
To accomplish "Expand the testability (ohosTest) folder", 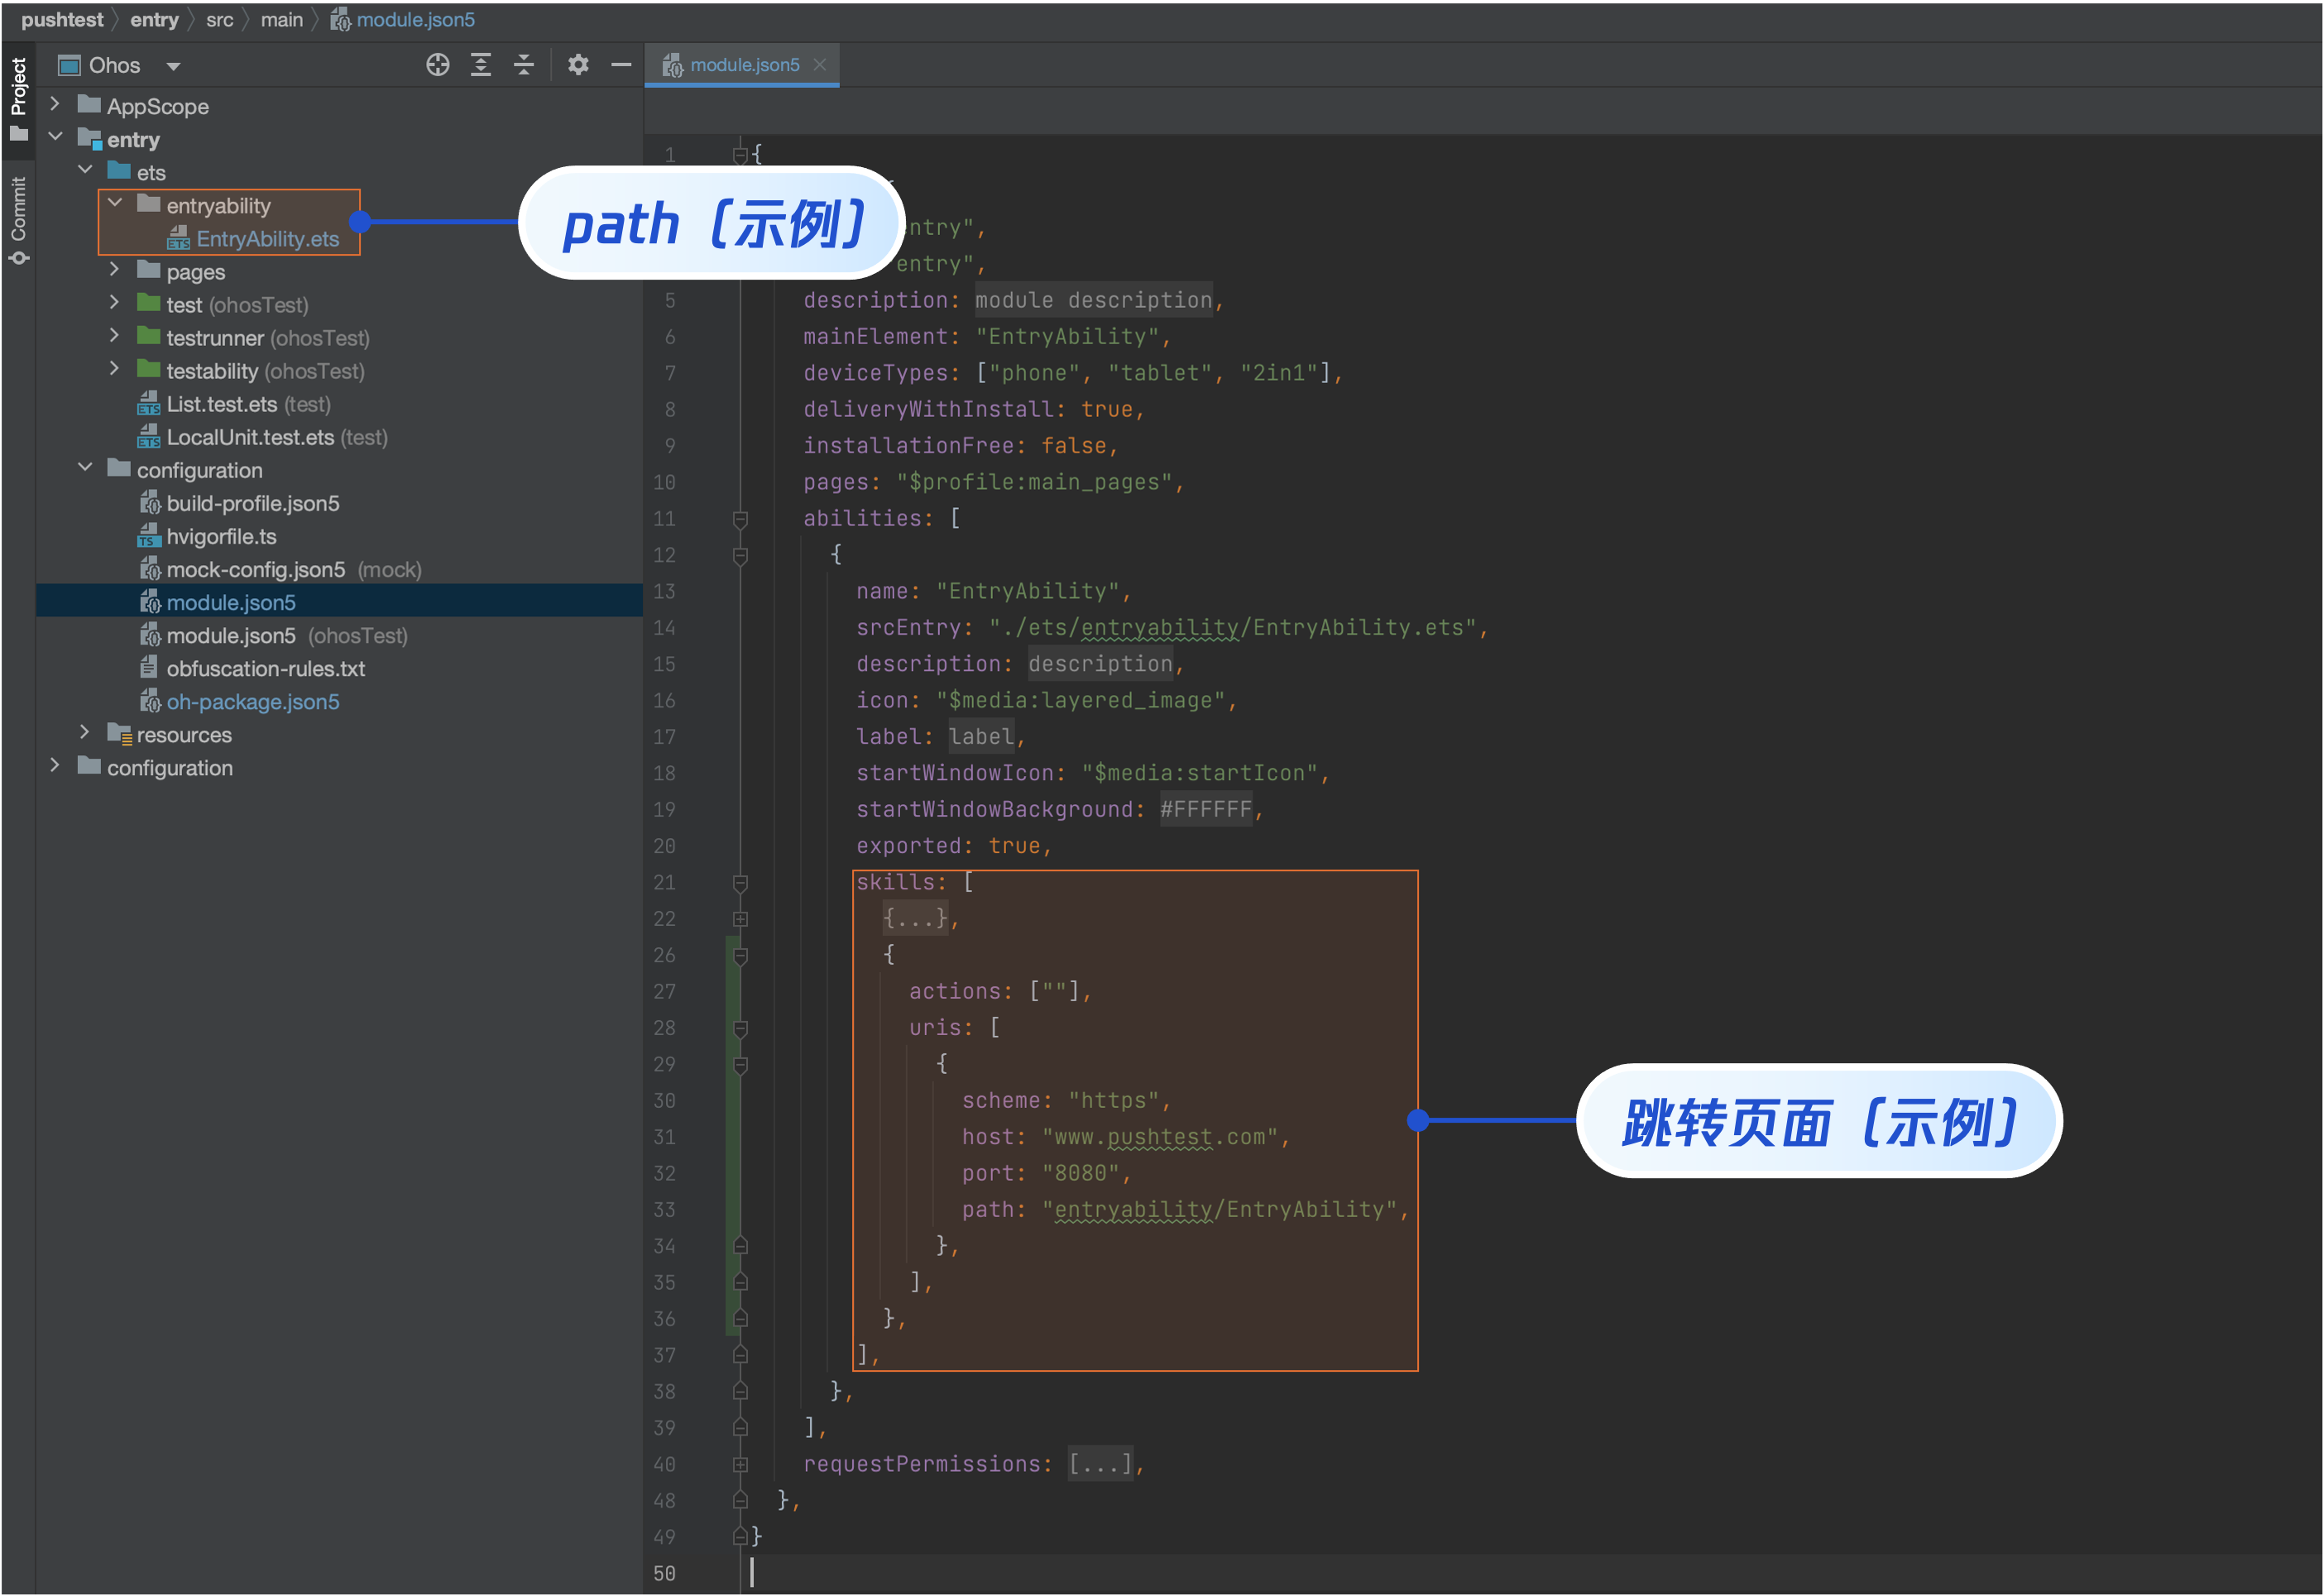I will [x=115, y=369].
